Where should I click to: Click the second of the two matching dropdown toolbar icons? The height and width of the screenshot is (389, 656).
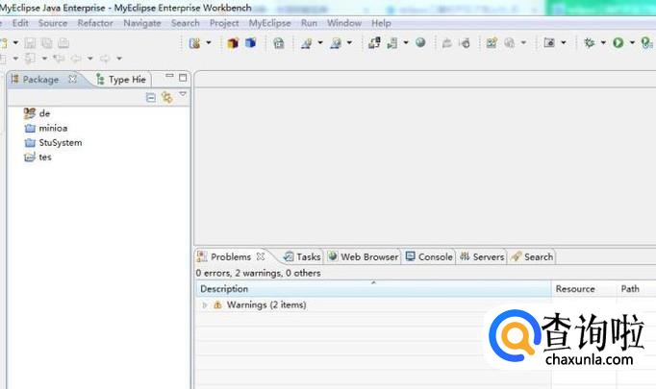click(x=336, y=43)
